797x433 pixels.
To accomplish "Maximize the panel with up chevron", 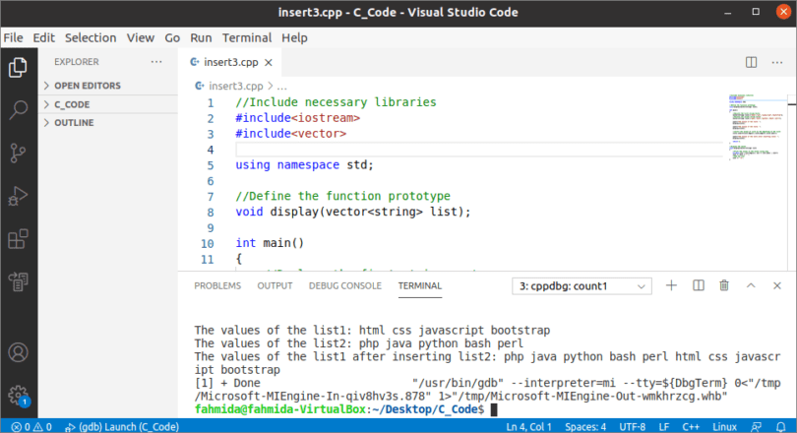I will click(x=751, y=285).
